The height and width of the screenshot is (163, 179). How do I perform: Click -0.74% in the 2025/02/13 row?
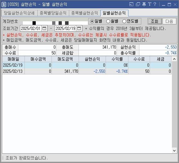(x=117, y=71)
